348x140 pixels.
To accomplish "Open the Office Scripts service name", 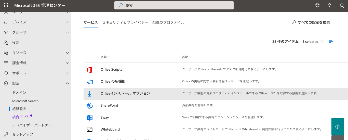I will (x=111, y=69).
